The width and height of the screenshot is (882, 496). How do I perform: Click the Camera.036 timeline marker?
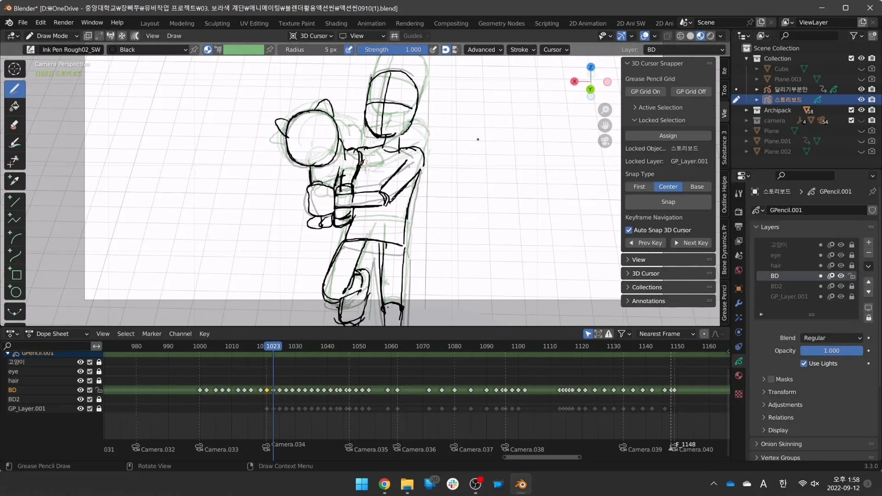click(396, 447)
